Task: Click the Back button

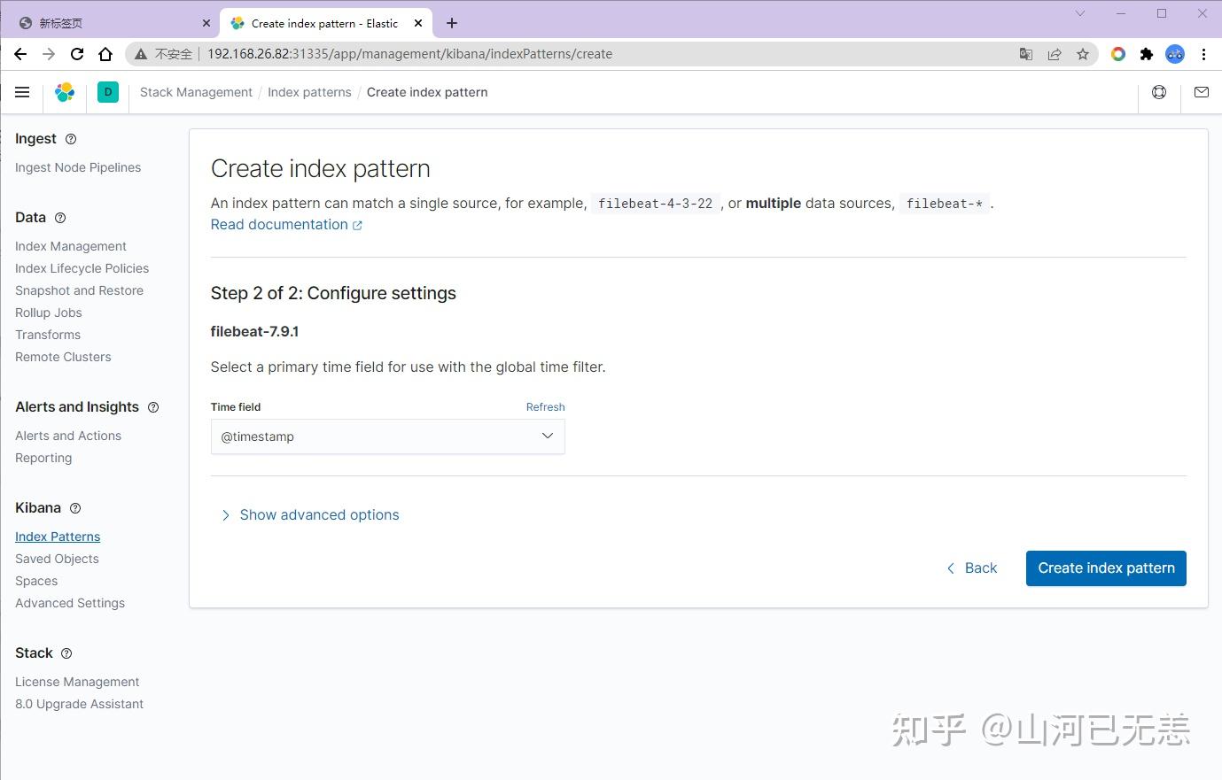Action: 971,568
